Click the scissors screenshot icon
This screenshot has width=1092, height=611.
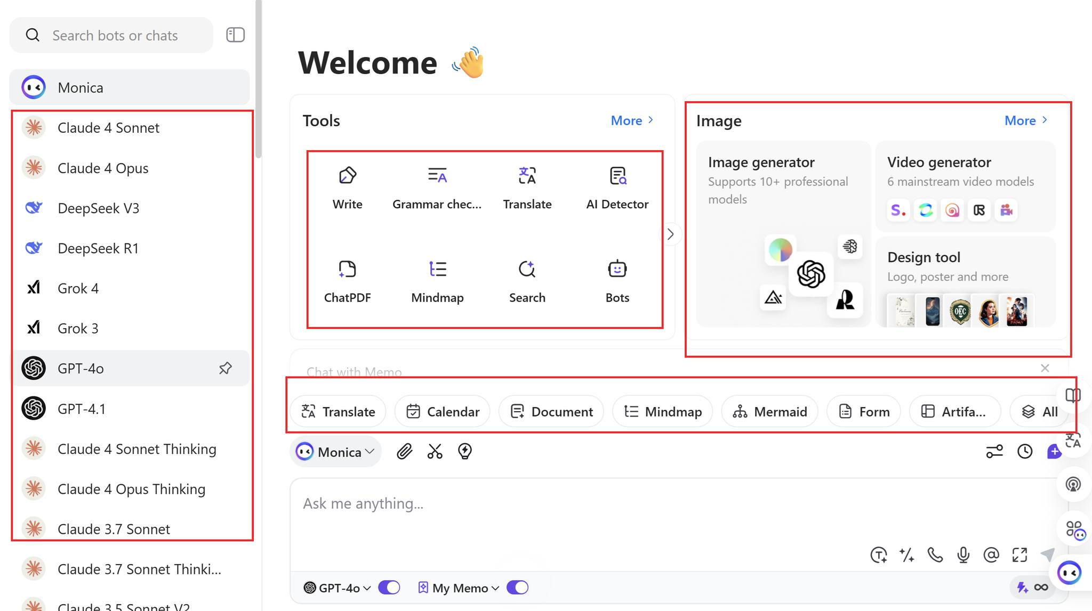point(435,452)
